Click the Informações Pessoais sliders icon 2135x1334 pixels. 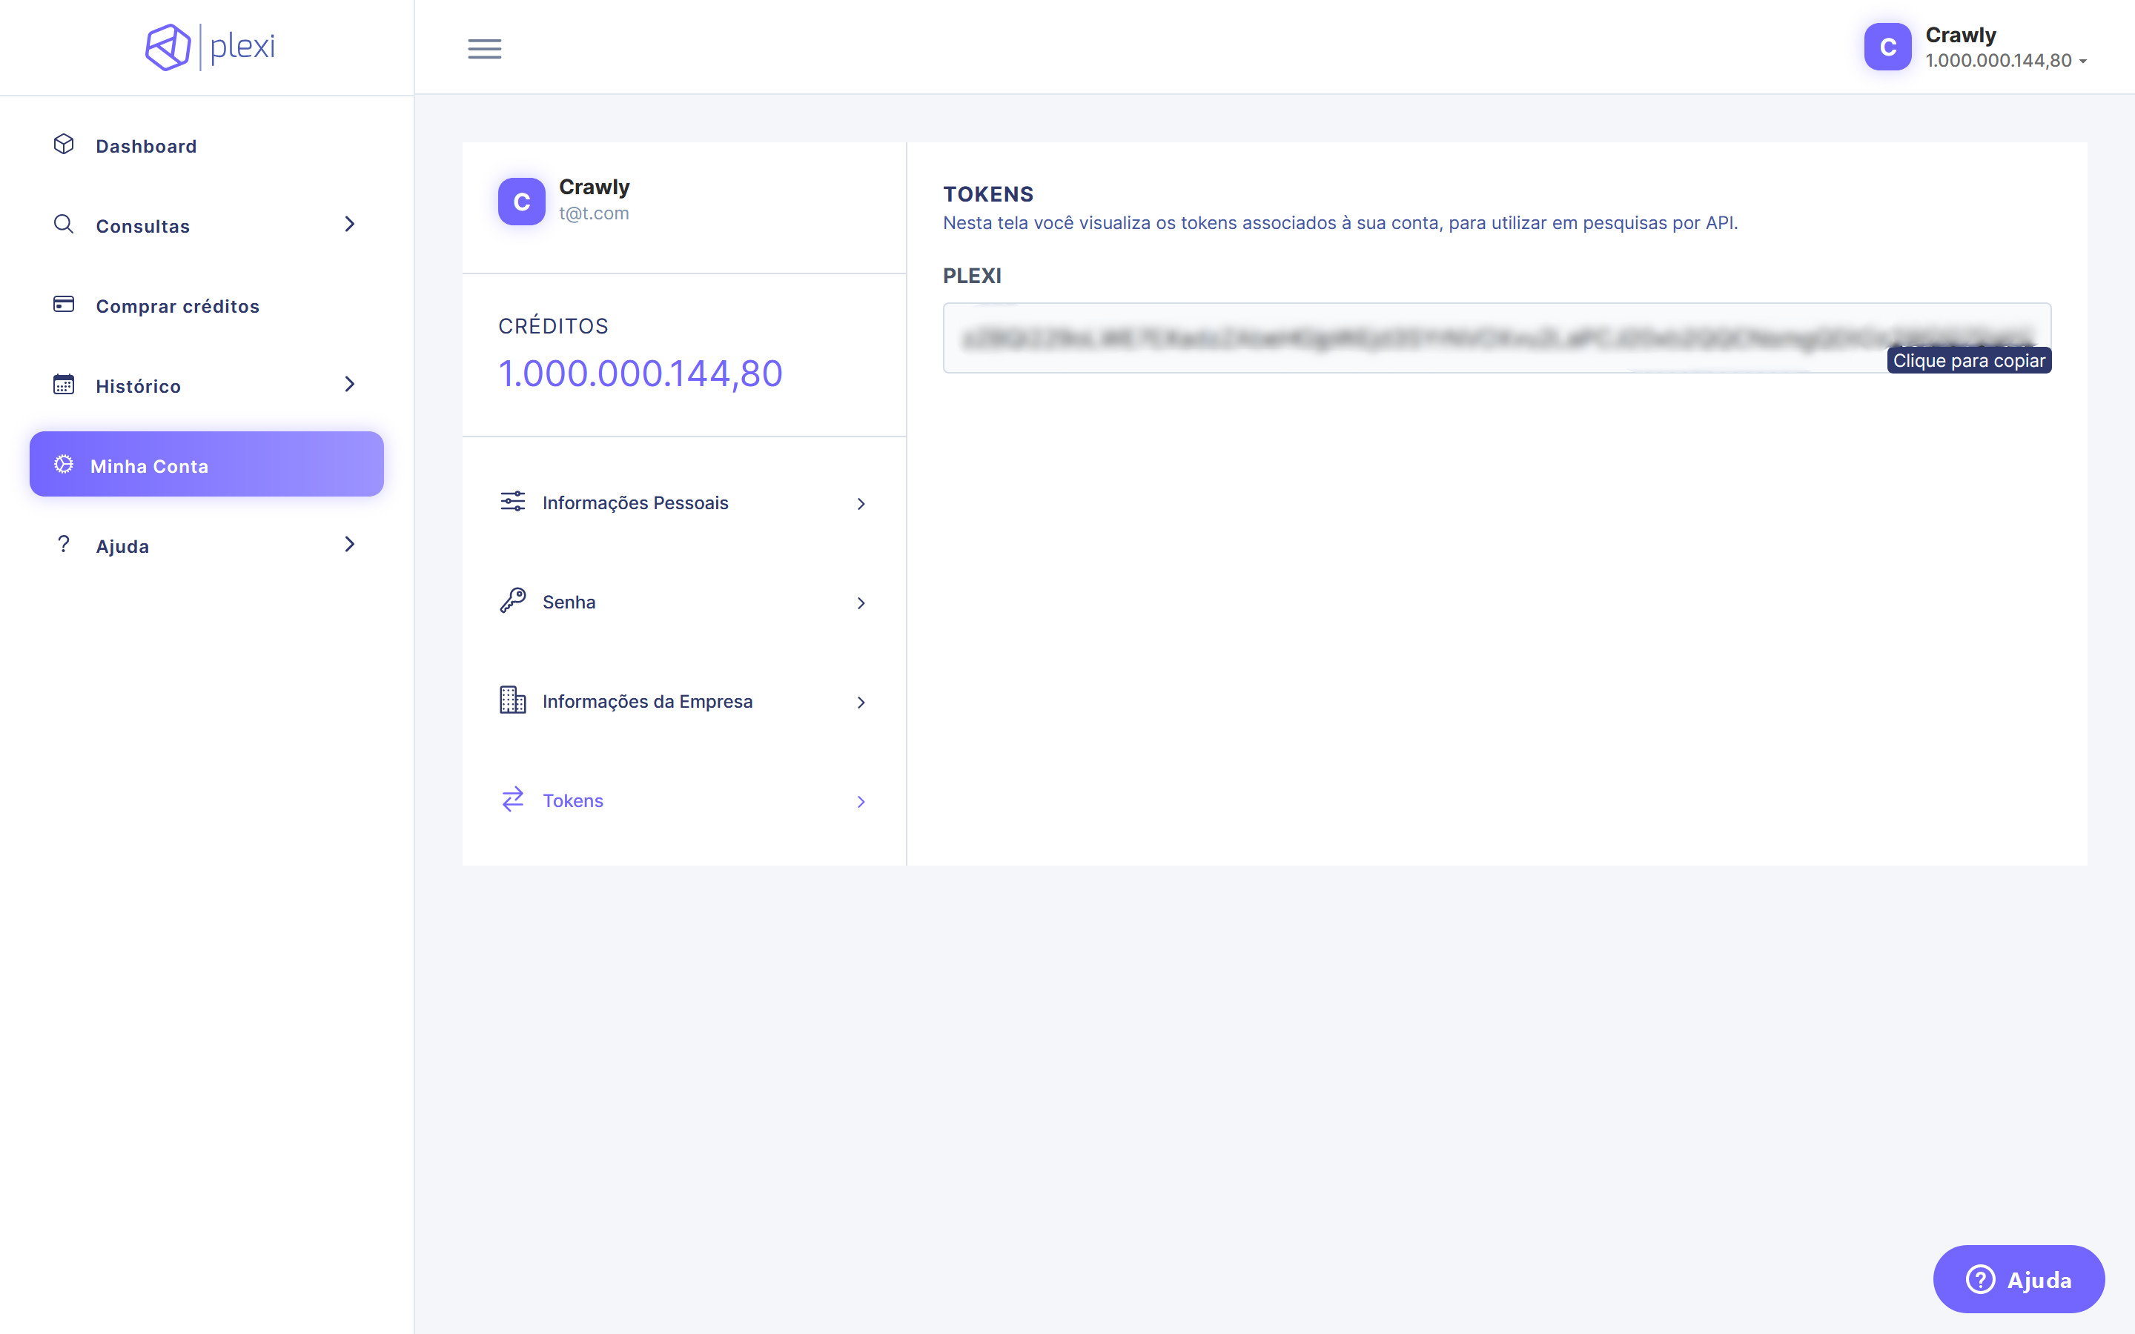(x=512, y=502)
